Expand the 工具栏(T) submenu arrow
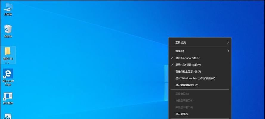This screenshot has width=265, height=119. pyautogui.click(x=228, y=42)
